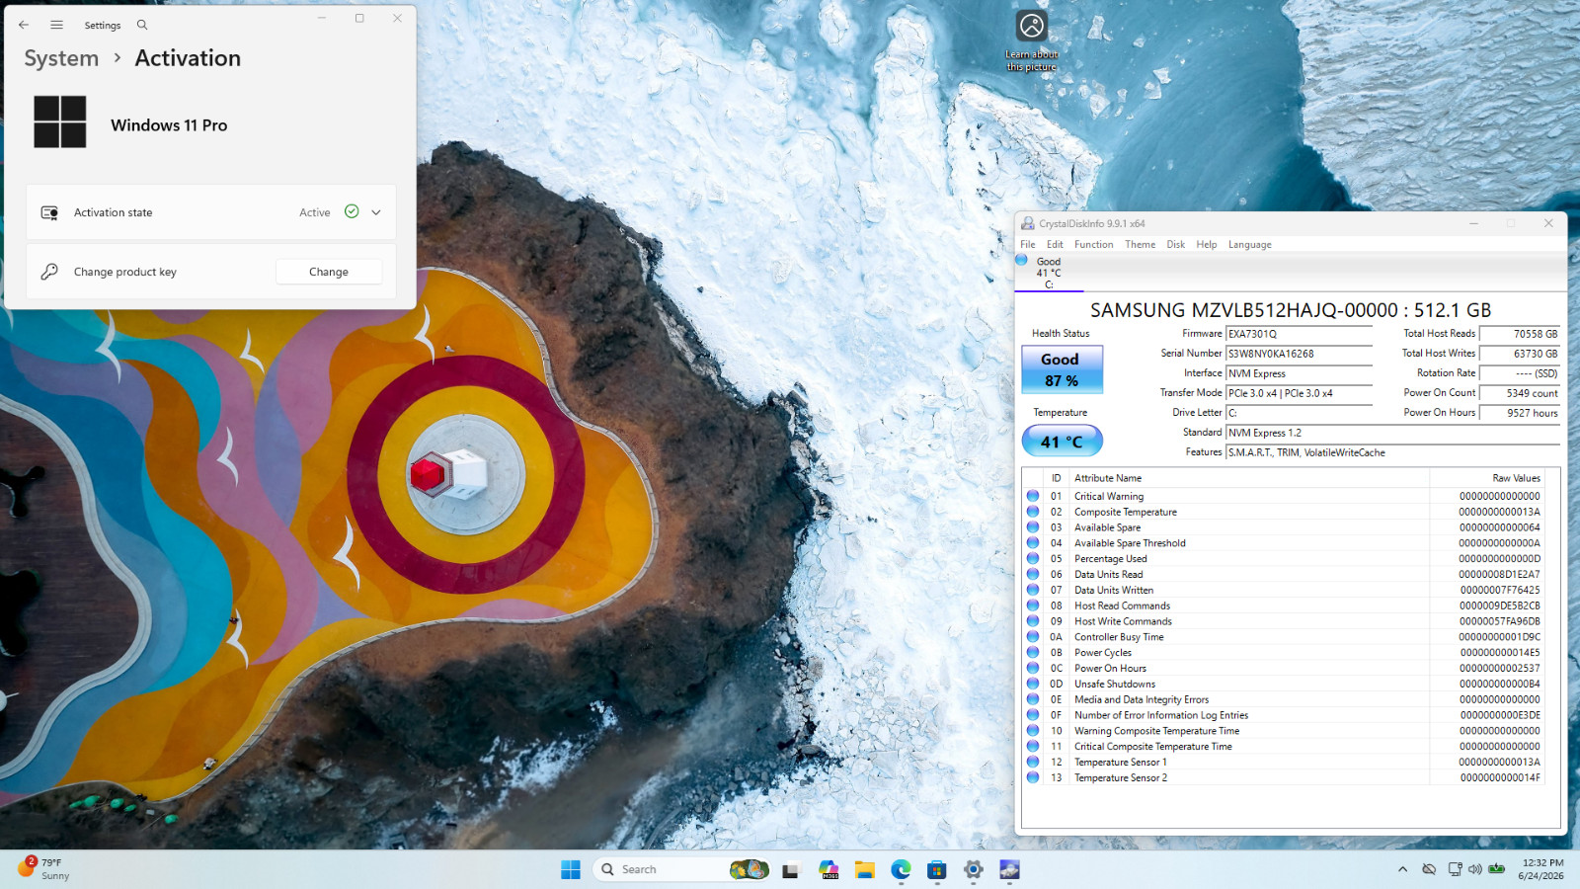Click the status icon for Controller Busy Time
The height and width of the screenshot is (889, 1580).
click(1033, 636)
